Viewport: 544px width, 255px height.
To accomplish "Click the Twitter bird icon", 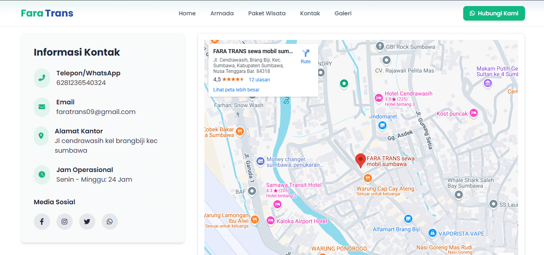I will pyautogui.click(x=87, y=222).
